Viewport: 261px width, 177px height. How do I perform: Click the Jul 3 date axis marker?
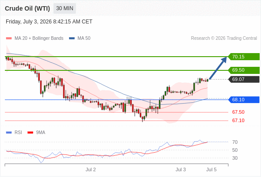pos(180,169)
